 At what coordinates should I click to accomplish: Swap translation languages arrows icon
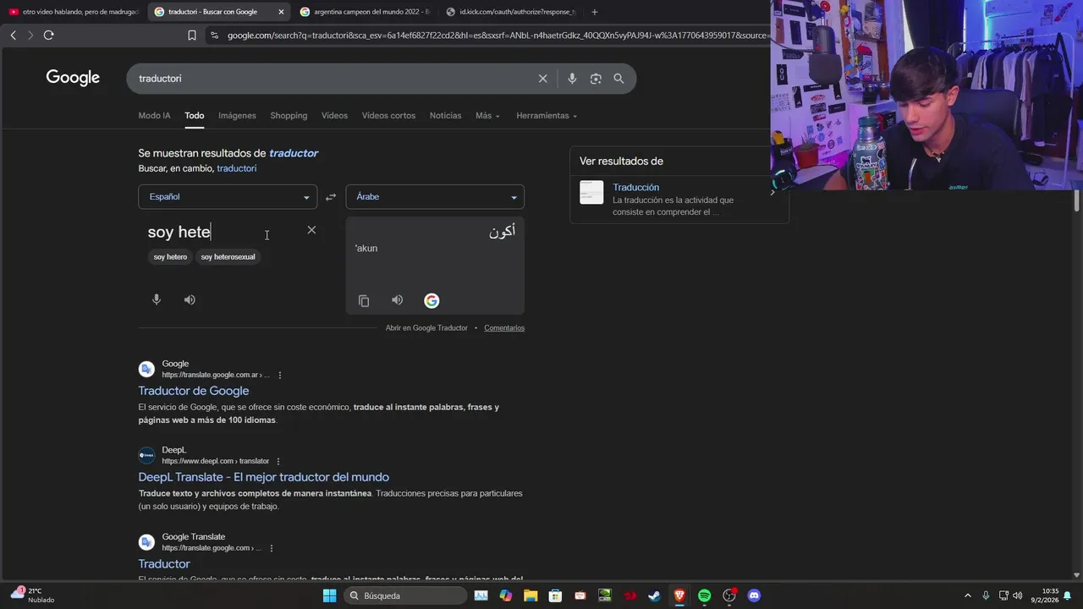pyautogui.click(x=331, y=197)
